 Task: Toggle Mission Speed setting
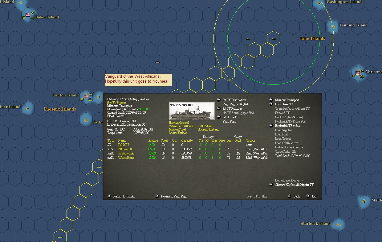pos(177,129)
